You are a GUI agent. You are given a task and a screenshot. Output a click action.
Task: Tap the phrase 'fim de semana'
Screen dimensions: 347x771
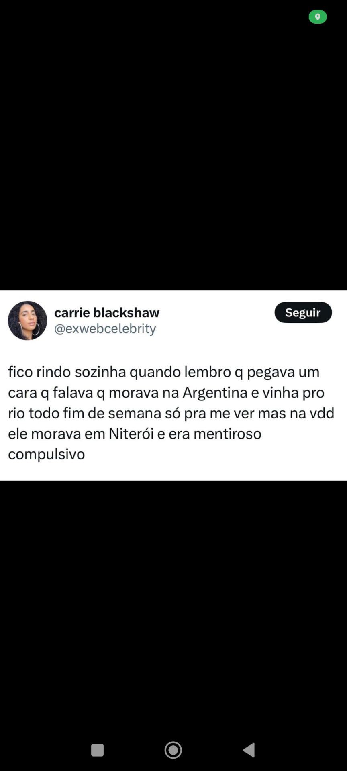(x=112, y=413)
